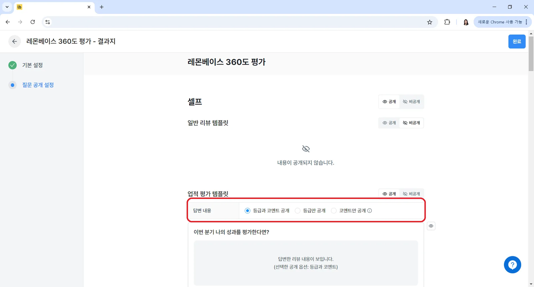Viewport: 534px width, 287px height.
Task: Go back in browser history
Action: tap(8, 22)
